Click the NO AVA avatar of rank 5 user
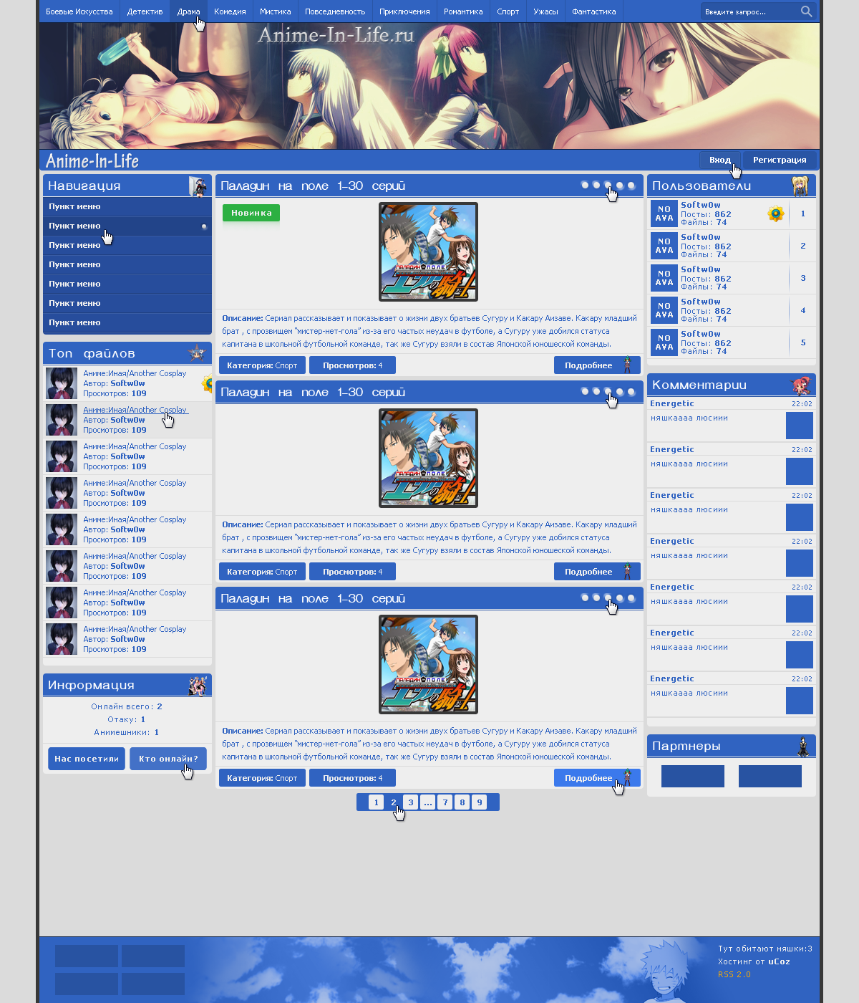This screenshot has height=1003, width=859. (x=664, y=342)
